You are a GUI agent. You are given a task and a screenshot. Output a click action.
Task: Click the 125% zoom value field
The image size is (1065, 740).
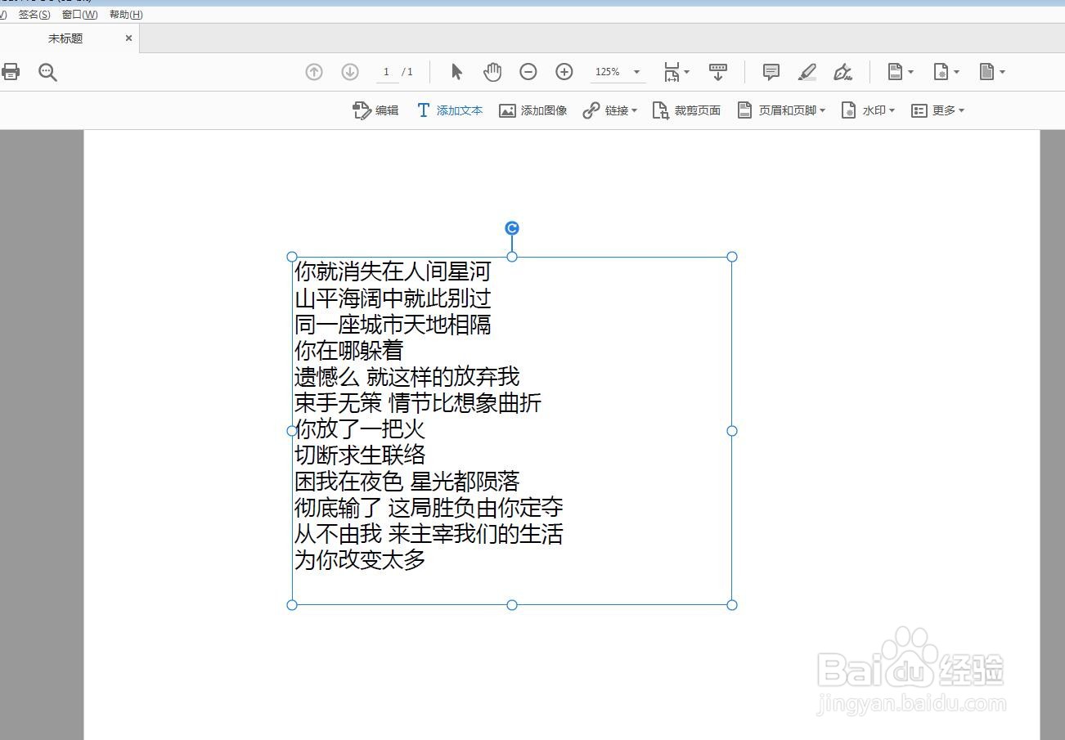tap(608, 72)
